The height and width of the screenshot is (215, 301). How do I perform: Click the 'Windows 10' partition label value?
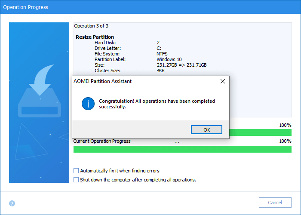pos(169,59)
